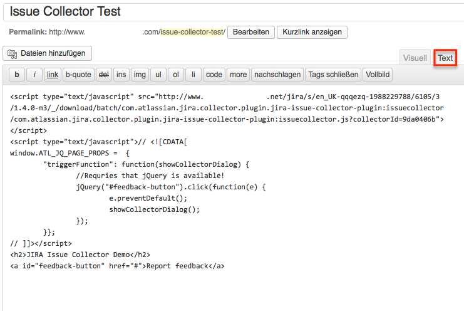Insert code tag with code button

(x=214, y=75)
